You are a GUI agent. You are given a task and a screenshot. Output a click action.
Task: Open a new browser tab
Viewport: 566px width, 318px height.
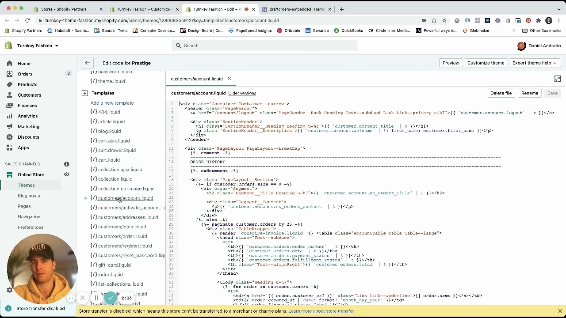341,9
